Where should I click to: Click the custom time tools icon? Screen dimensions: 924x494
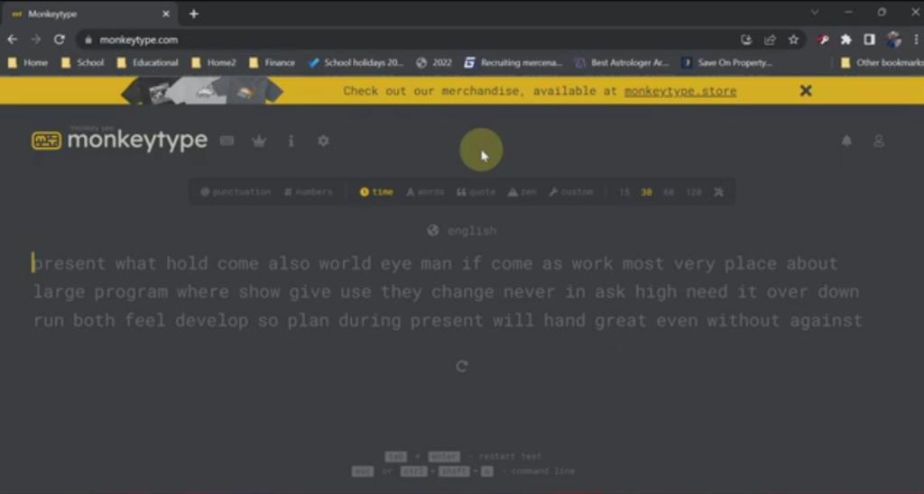pyautogui.click(x=719, y=192)
